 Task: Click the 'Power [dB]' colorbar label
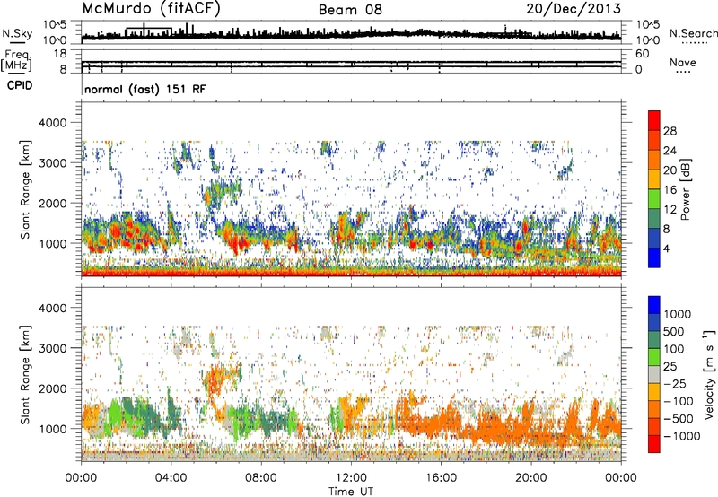tap(686, 189)
